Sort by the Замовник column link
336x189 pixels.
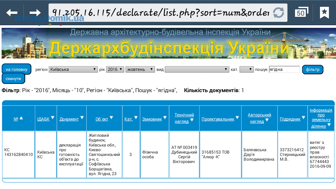[152, 119]
